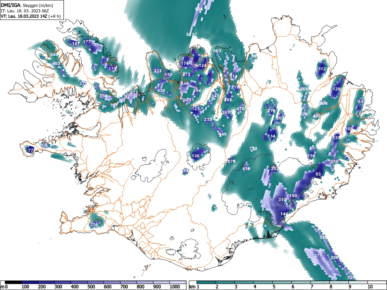
Task: Click visibility value 124 on the map
Action: (202, 65)
